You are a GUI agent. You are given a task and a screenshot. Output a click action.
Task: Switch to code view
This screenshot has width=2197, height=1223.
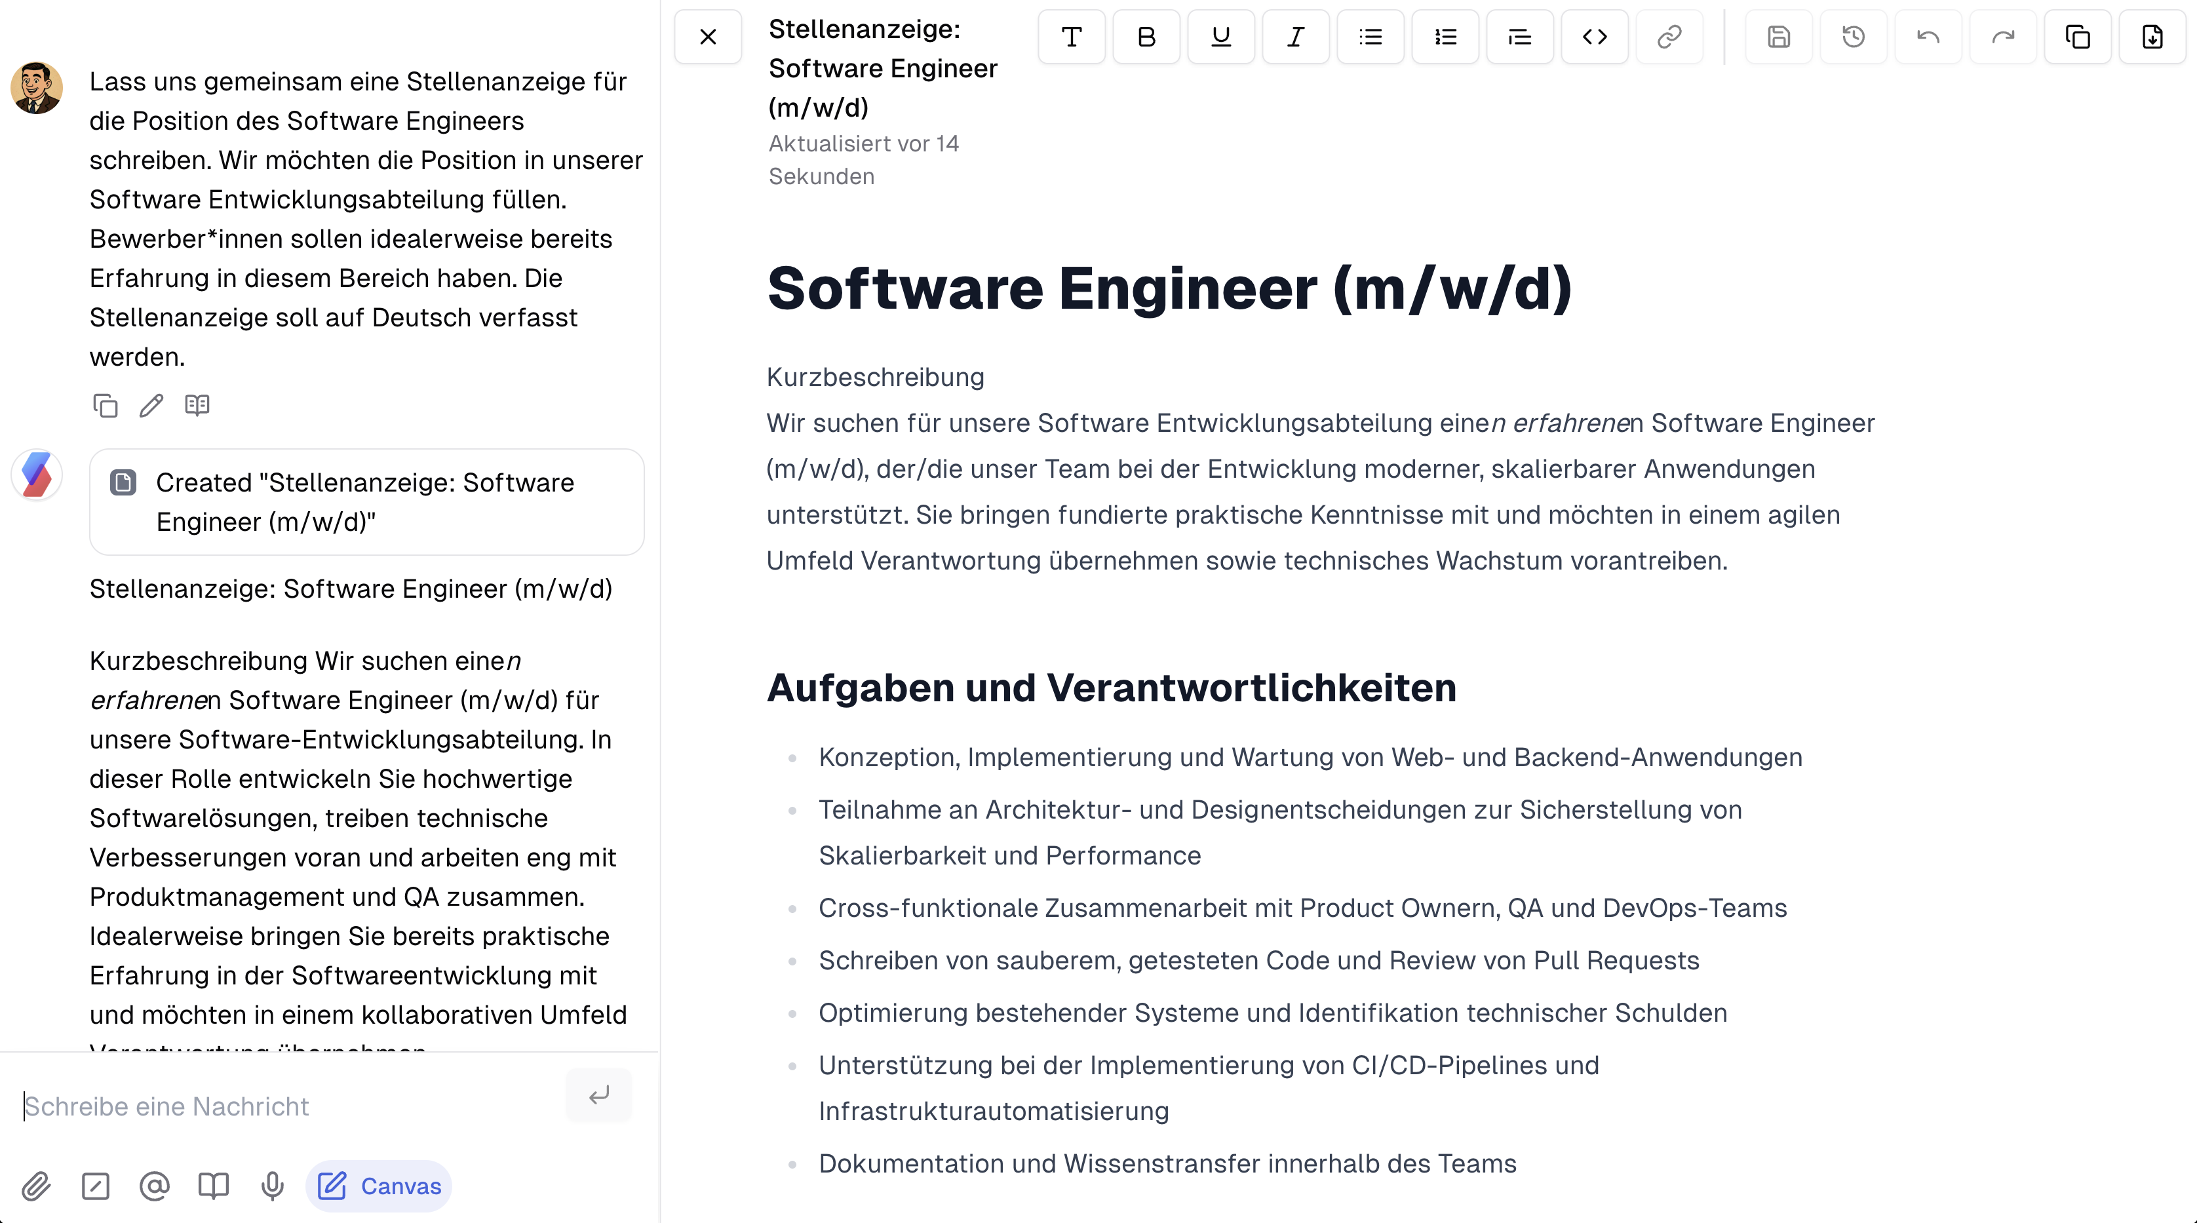[x=1594, y=37]
